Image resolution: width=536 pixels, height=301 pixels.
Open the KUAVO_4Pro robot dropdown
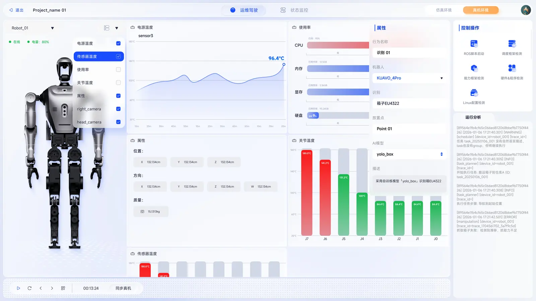tap(409, 78)
